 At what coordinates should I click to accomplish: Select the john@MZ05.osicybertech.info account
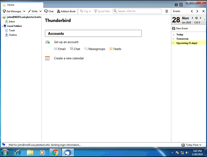point(24,17)
